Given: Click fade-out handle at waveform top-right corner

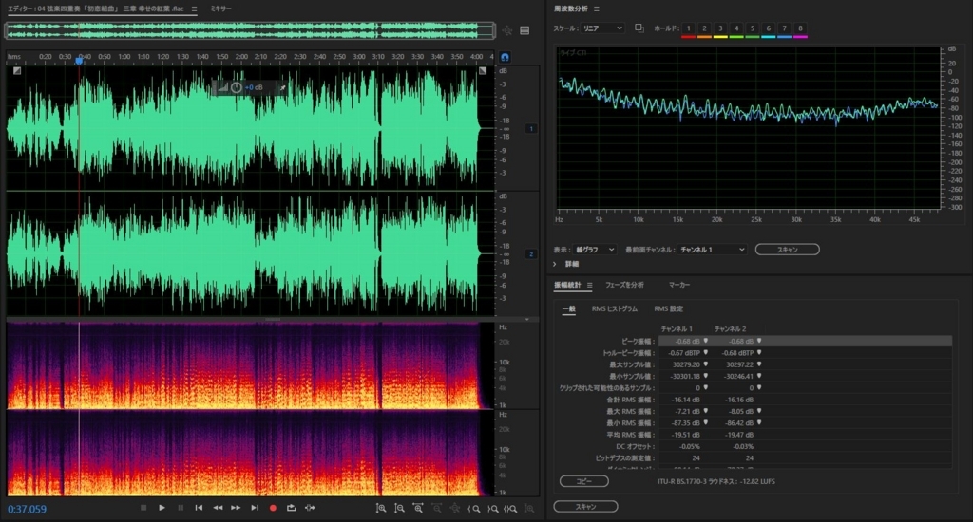Looking at the screenshot, I should tap(483, 71).
